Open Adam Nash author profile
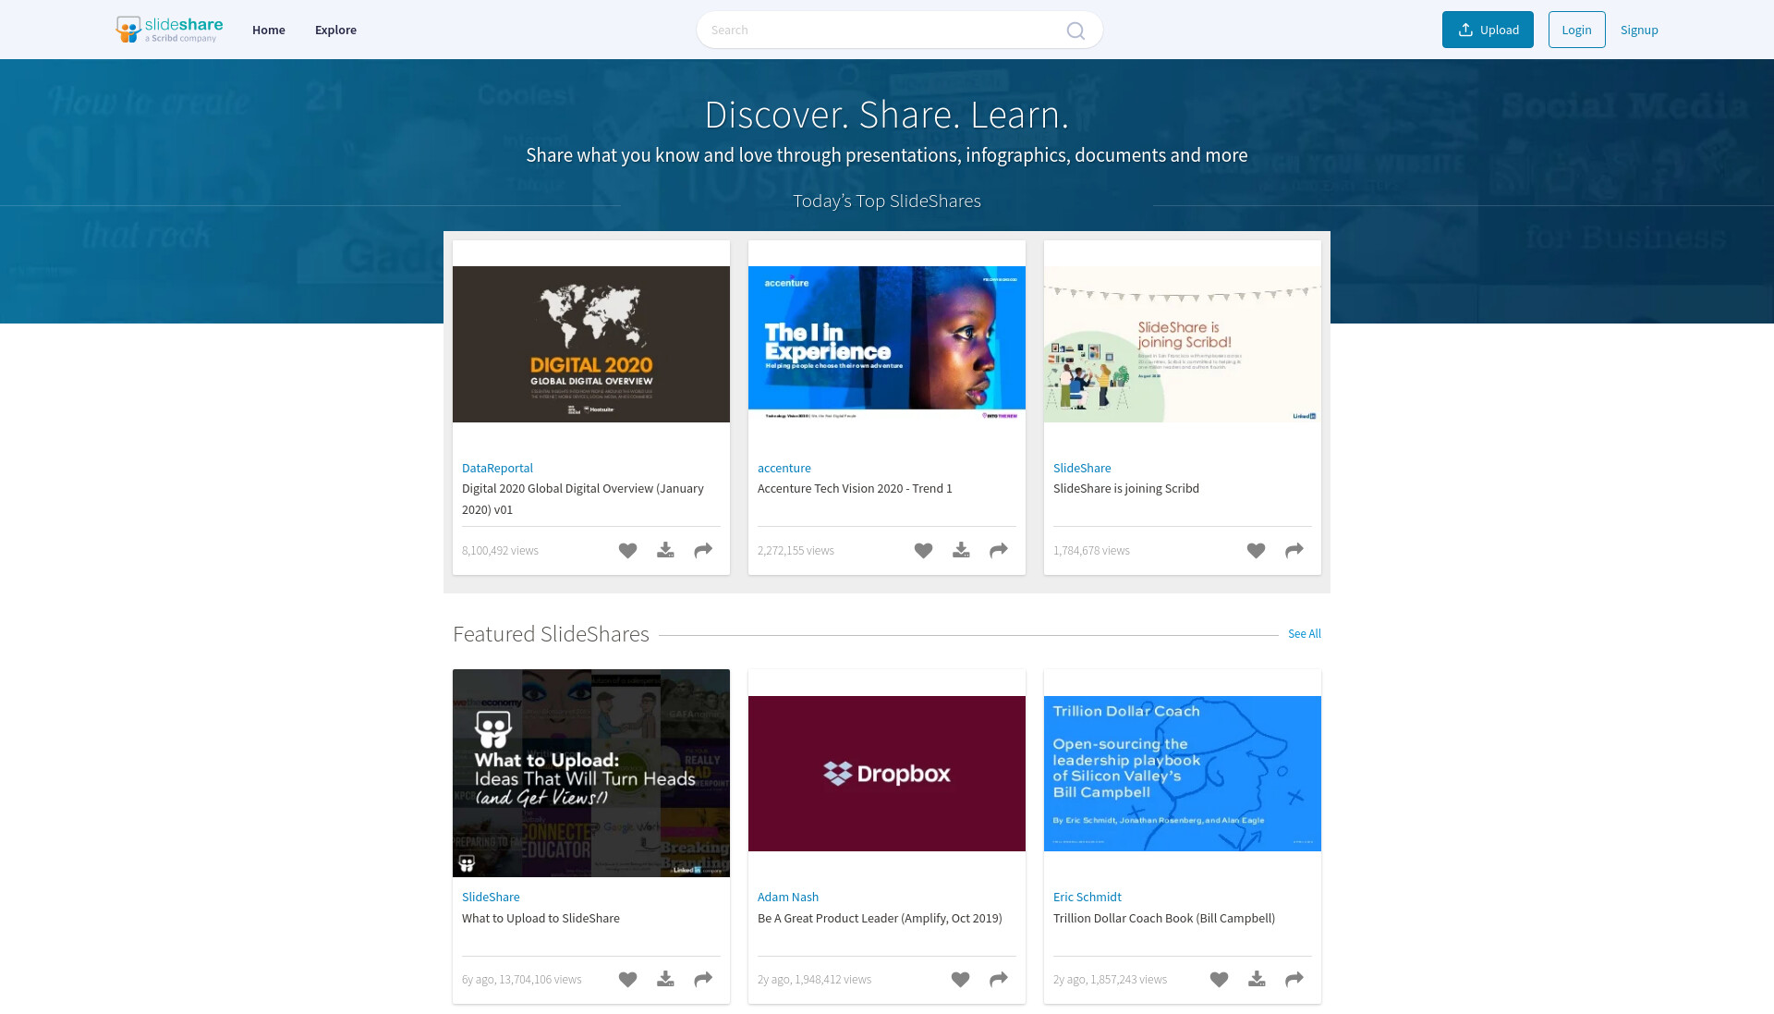 (x=788, y=897)
